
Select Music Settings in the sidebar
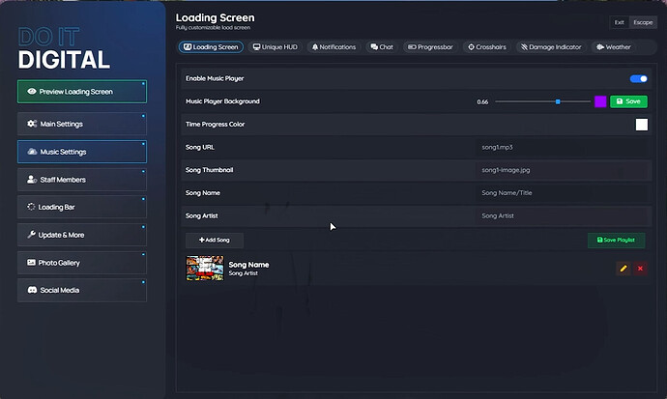tap(82, 152)
